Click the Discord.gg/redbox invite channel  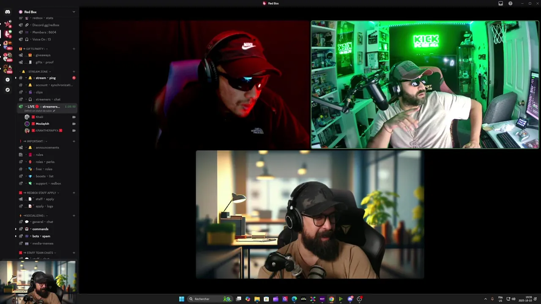click(47, 25)
